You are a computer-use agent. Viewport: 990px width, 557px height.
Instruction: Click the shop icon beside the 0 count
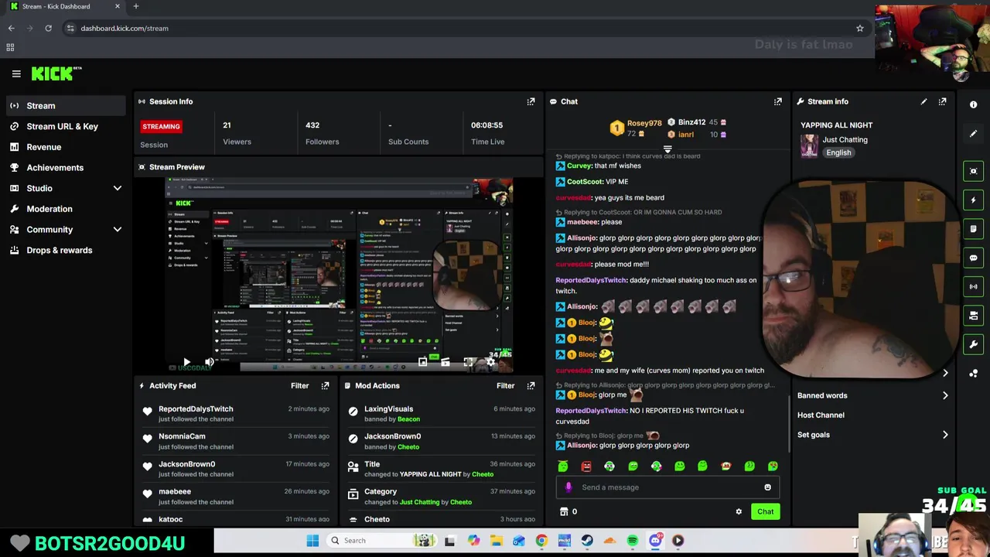pos(564,511)
